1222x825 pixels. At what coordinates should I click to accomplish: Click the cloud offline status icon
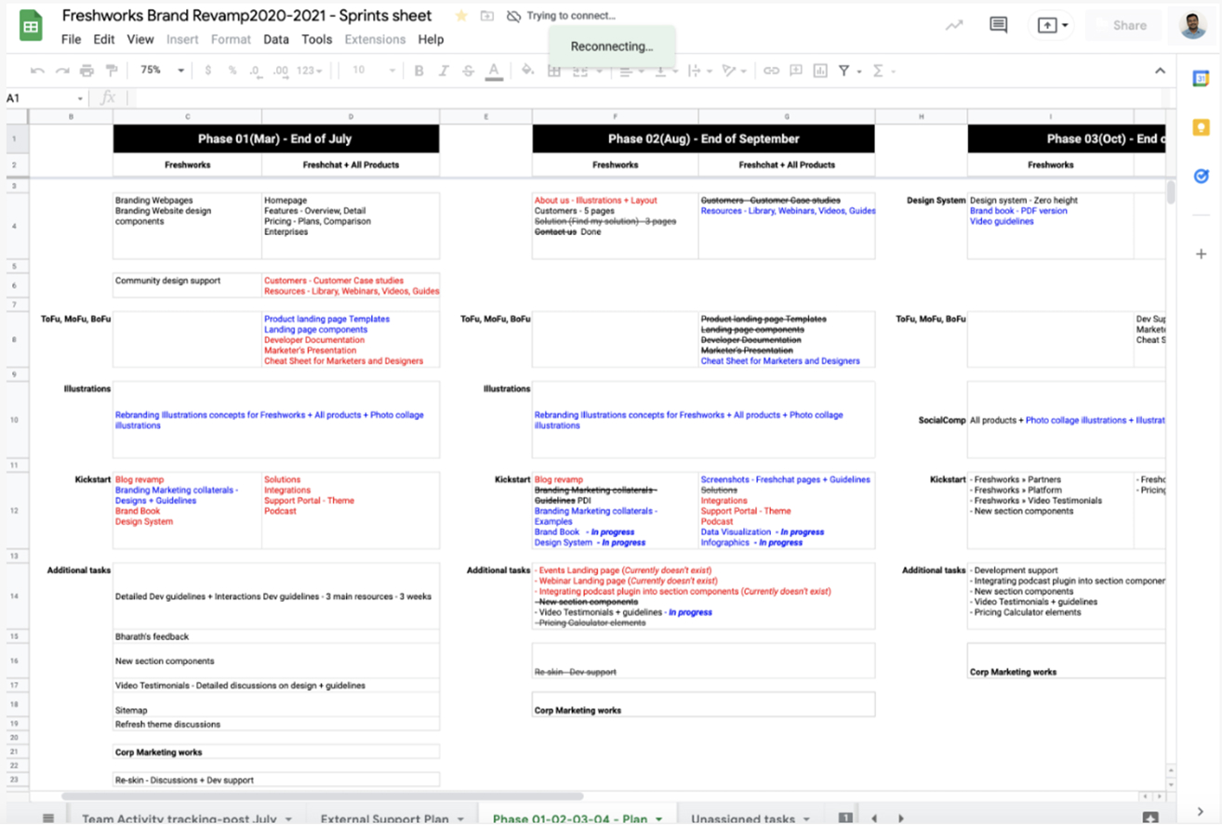pos(513,16)
